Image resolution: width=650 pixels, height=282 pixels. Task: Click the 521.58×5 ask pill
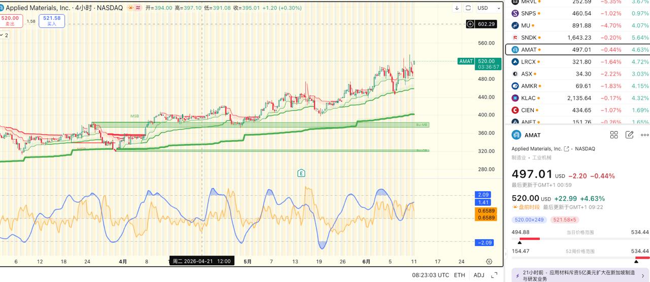(565, 220)
